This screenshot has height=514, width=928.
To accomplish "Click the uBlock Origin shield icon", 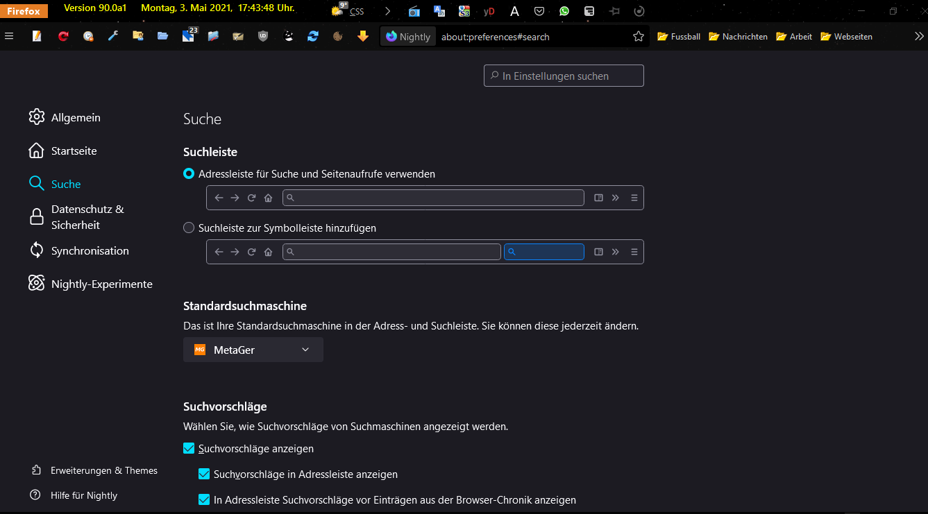I will 262,36.
